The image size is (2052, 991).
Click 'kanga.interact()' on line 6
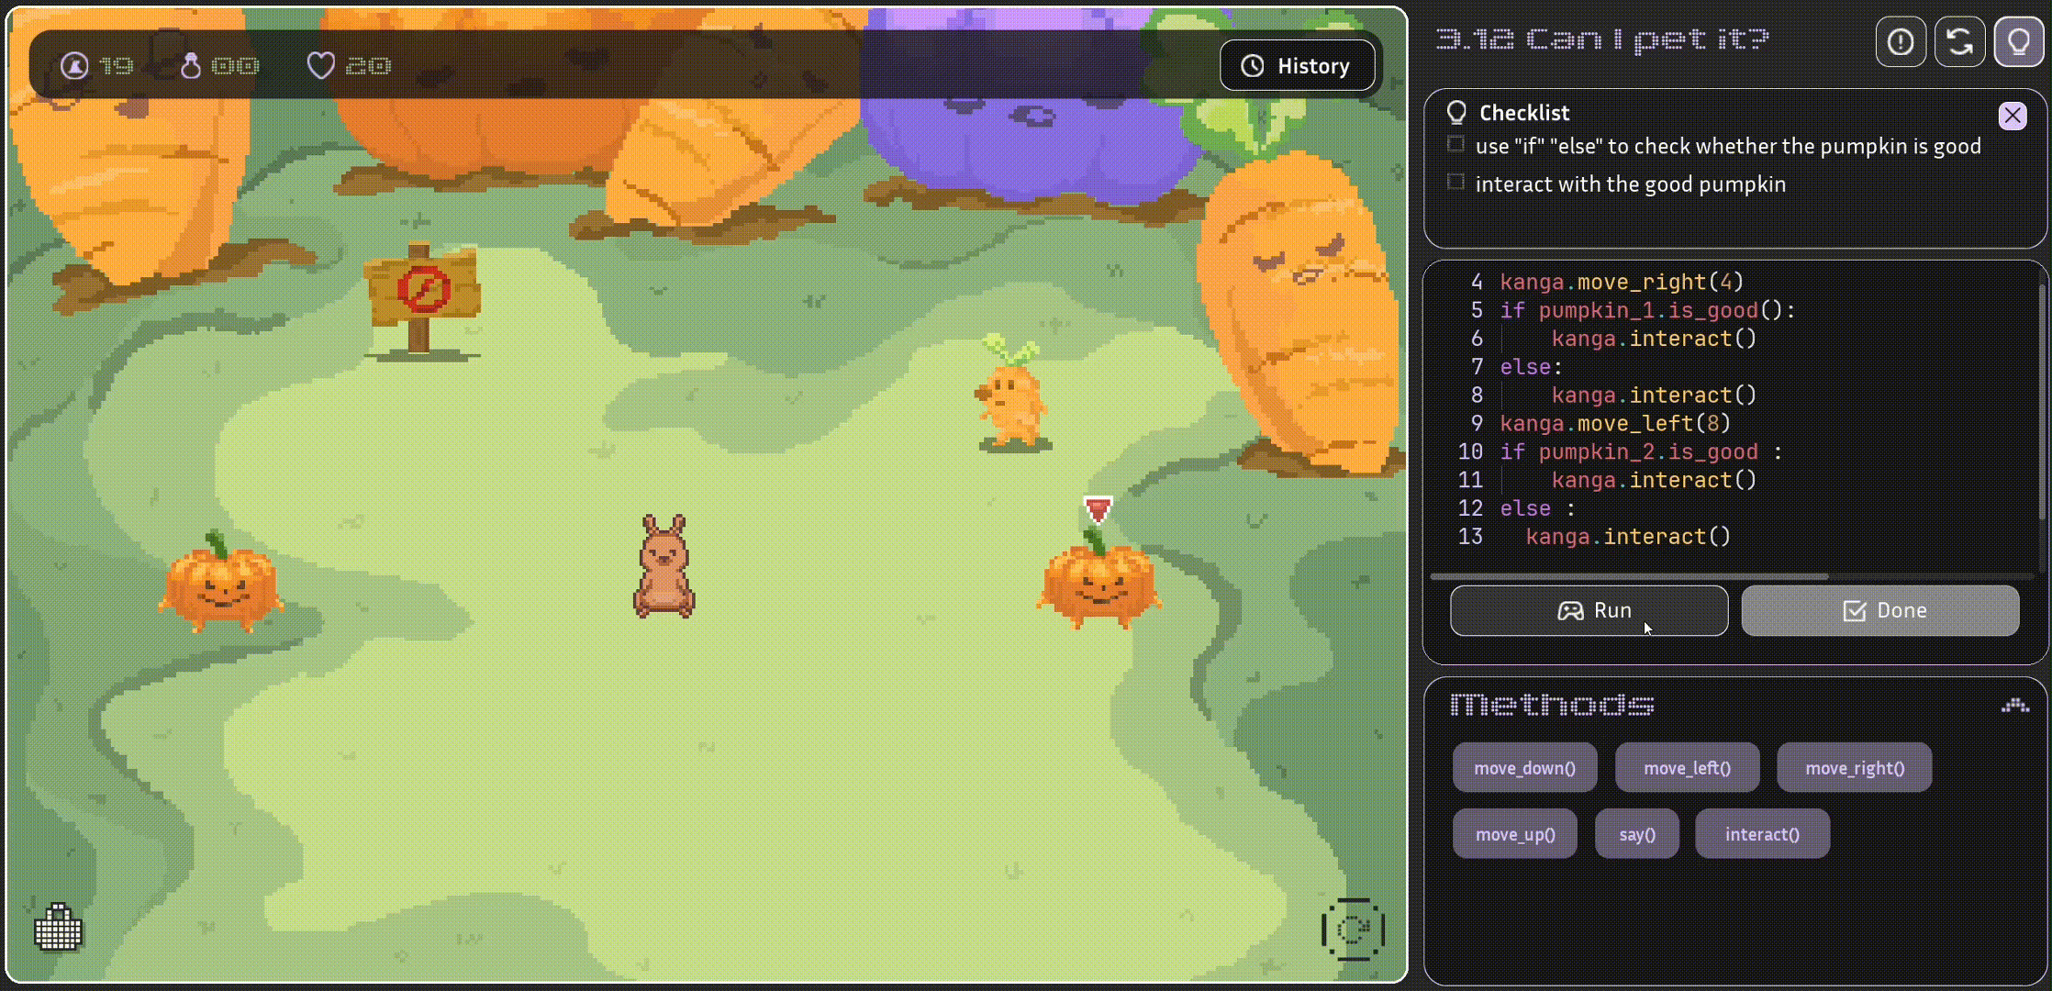[x=1654, y=339]
